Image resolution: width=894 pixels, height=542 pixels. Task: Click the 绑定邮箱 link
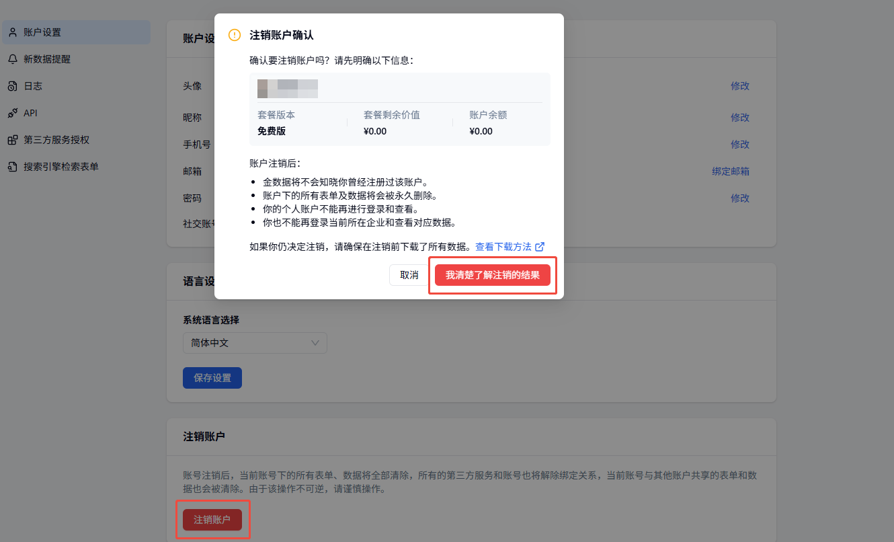(x=730, y=171)
